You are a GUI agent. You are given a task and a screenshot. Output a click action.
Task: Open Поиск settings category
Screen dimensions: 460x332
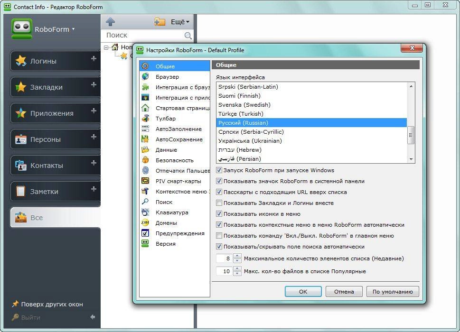pyautogui.click(x=175, y=202)
